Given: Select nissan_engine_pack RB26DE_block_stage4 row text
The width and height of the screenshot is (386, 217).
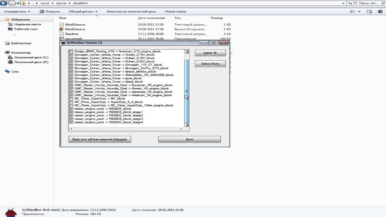Looking at the screenshot, I should click(x=109, y=122).
